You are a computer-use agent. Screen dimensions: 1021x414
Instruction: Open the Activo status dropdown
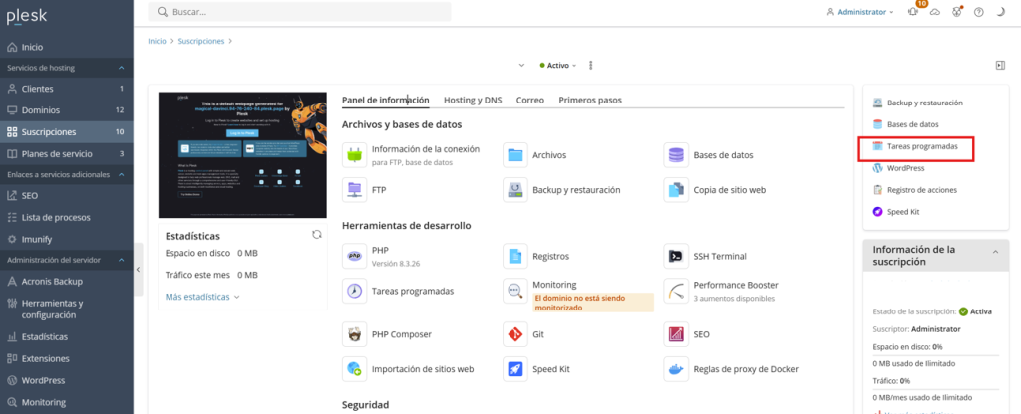(x=558, y=65)
